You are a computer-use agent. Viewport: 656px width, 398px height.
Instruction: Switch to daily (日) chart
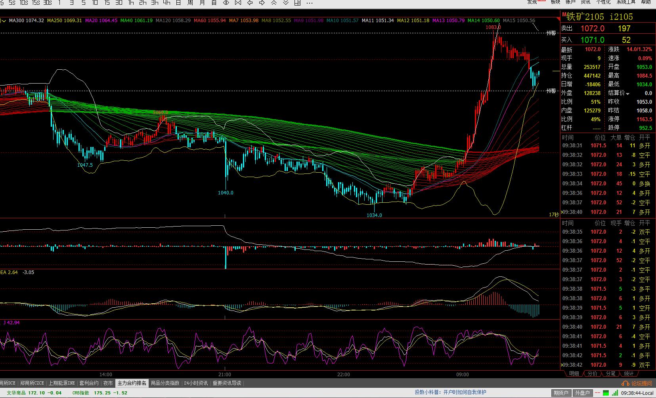click(178, 2)
